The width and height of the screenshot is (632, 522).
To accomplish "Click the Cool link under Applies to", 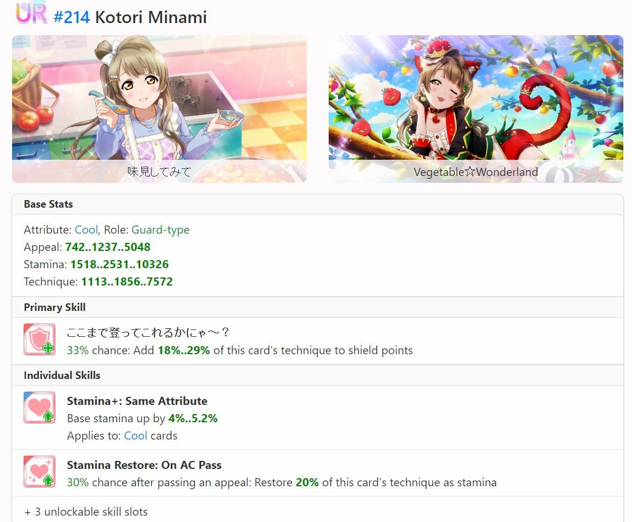I will [x=136, y=435].
